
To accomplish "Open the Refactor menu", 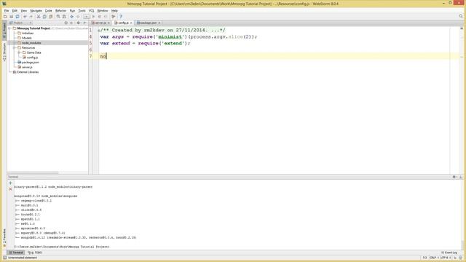I will [x=61, y=11].
